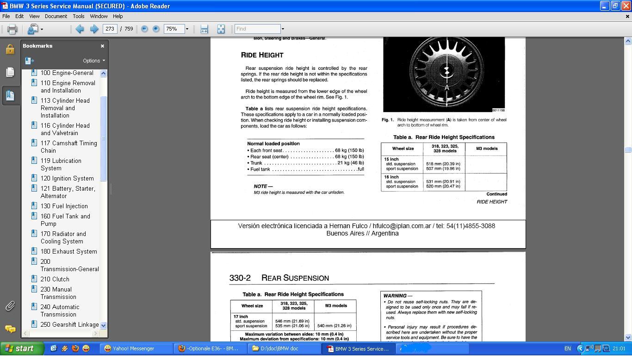Screen dimensions: 632x360
Task: Open the Help menu
Action: (118, 16)
